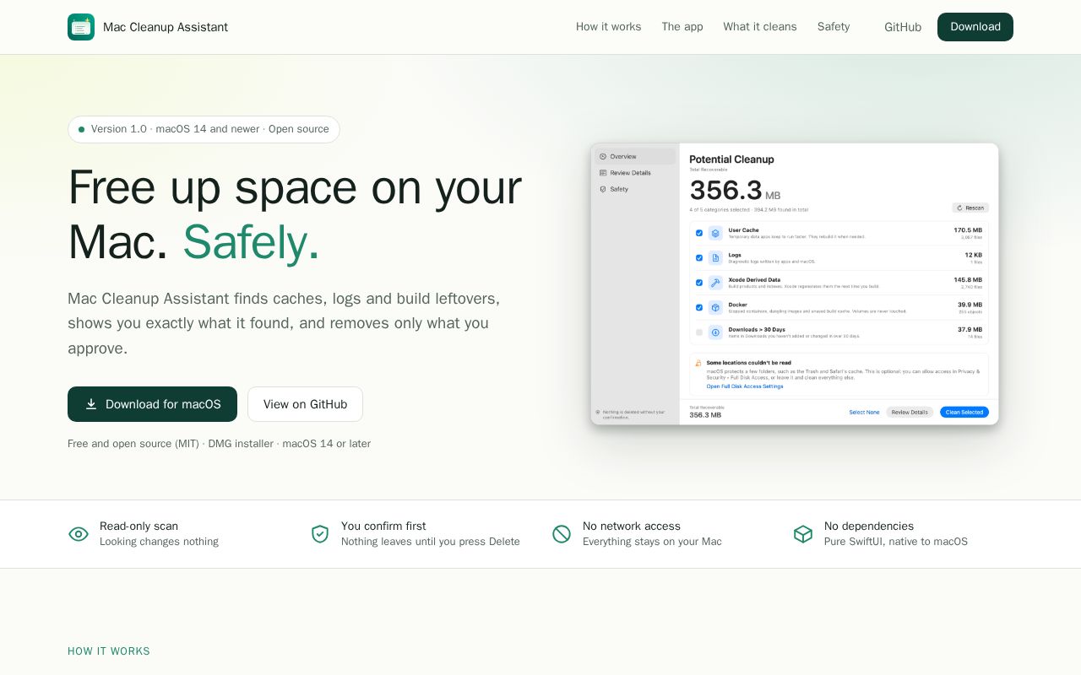Jump to the Safety nav section
The image size is (1081, 675).
click(834, 27)
